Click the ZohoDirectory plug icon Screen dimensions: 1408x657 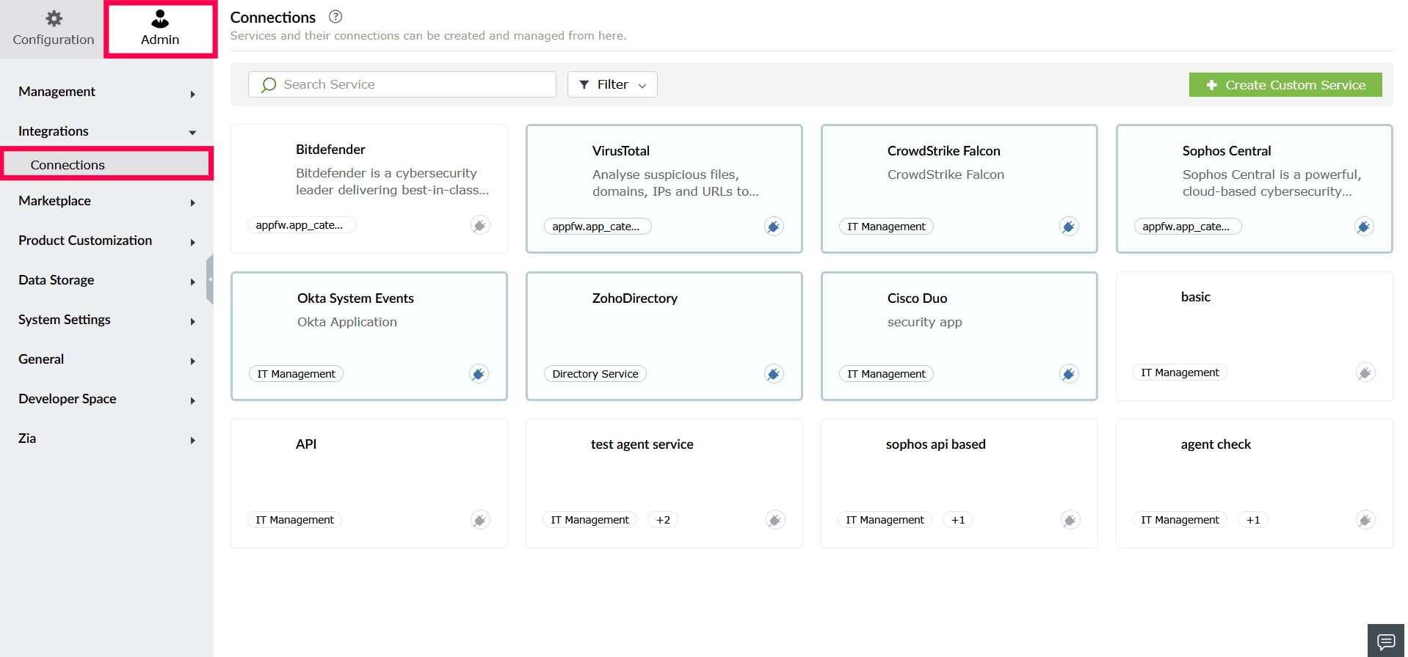[774, 374]
